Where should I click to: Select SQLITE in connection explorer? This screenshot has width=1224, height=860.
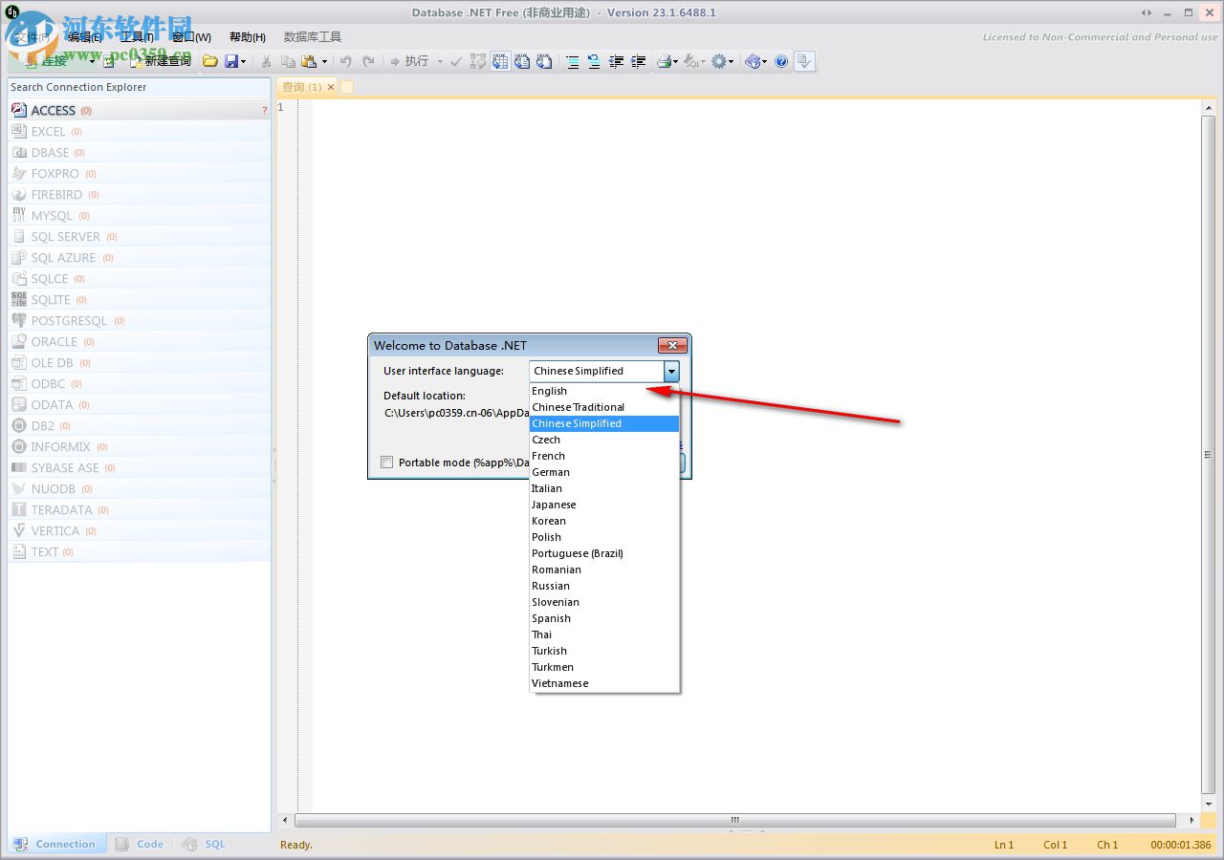tap(140, 300)
